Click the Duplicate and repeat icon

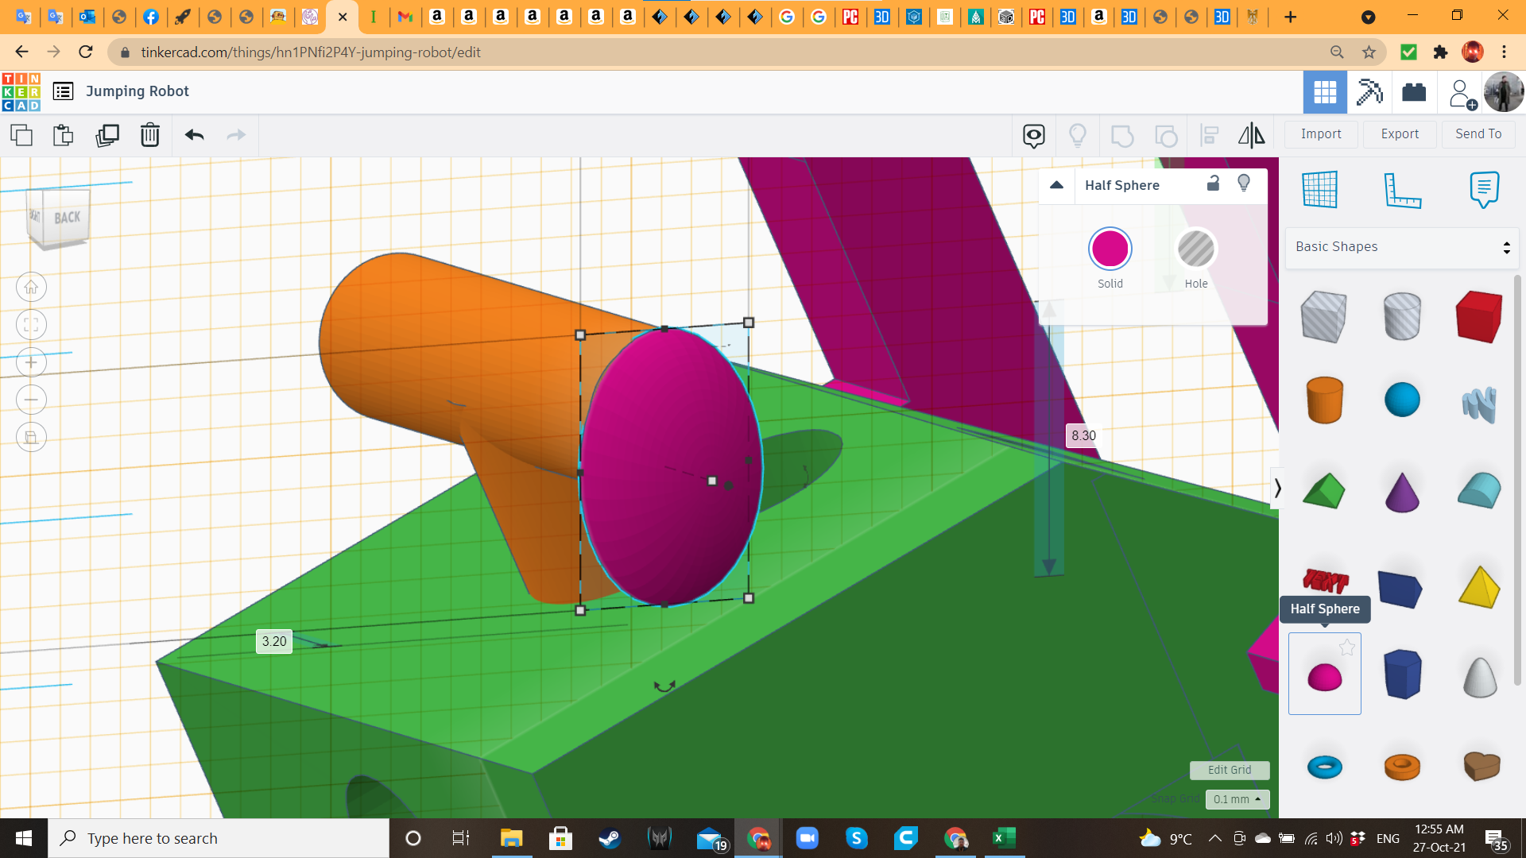pyautogui.click(x=107, y=135)
